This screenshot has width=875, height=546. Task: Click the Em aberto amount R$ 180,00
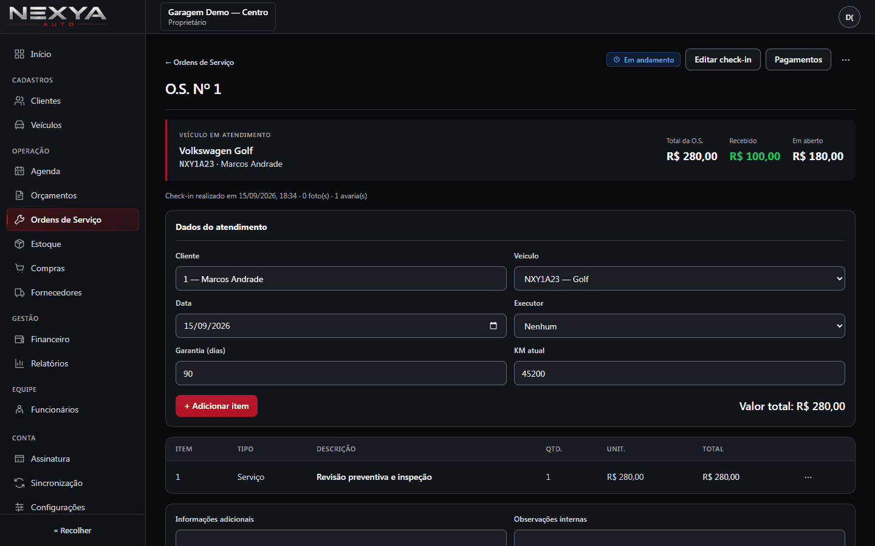coord(818,157)
